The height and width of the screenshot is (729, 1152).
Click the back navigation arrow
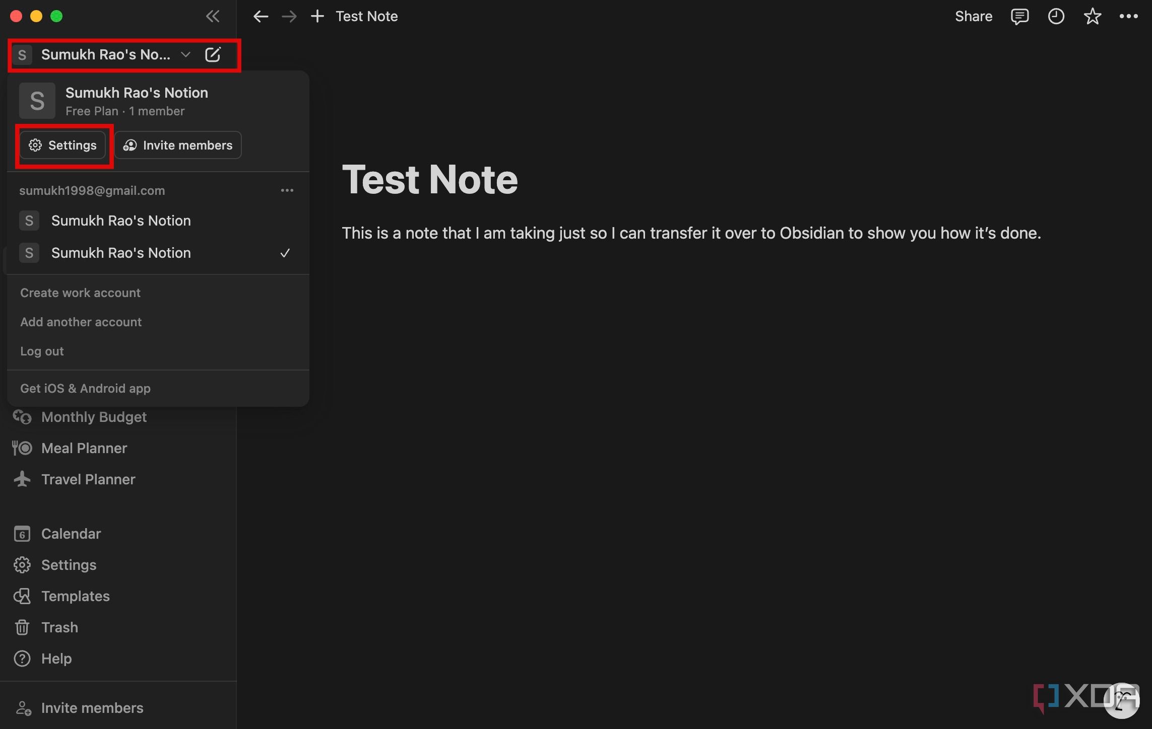(261, 16)
